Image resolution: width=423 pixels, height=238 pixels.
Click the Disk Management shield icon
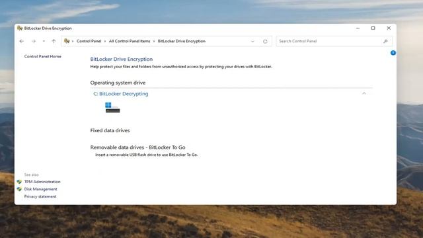coord(19,189)
